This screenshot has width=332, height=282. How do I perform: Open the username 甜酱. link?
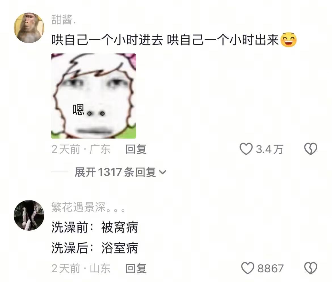63,20
